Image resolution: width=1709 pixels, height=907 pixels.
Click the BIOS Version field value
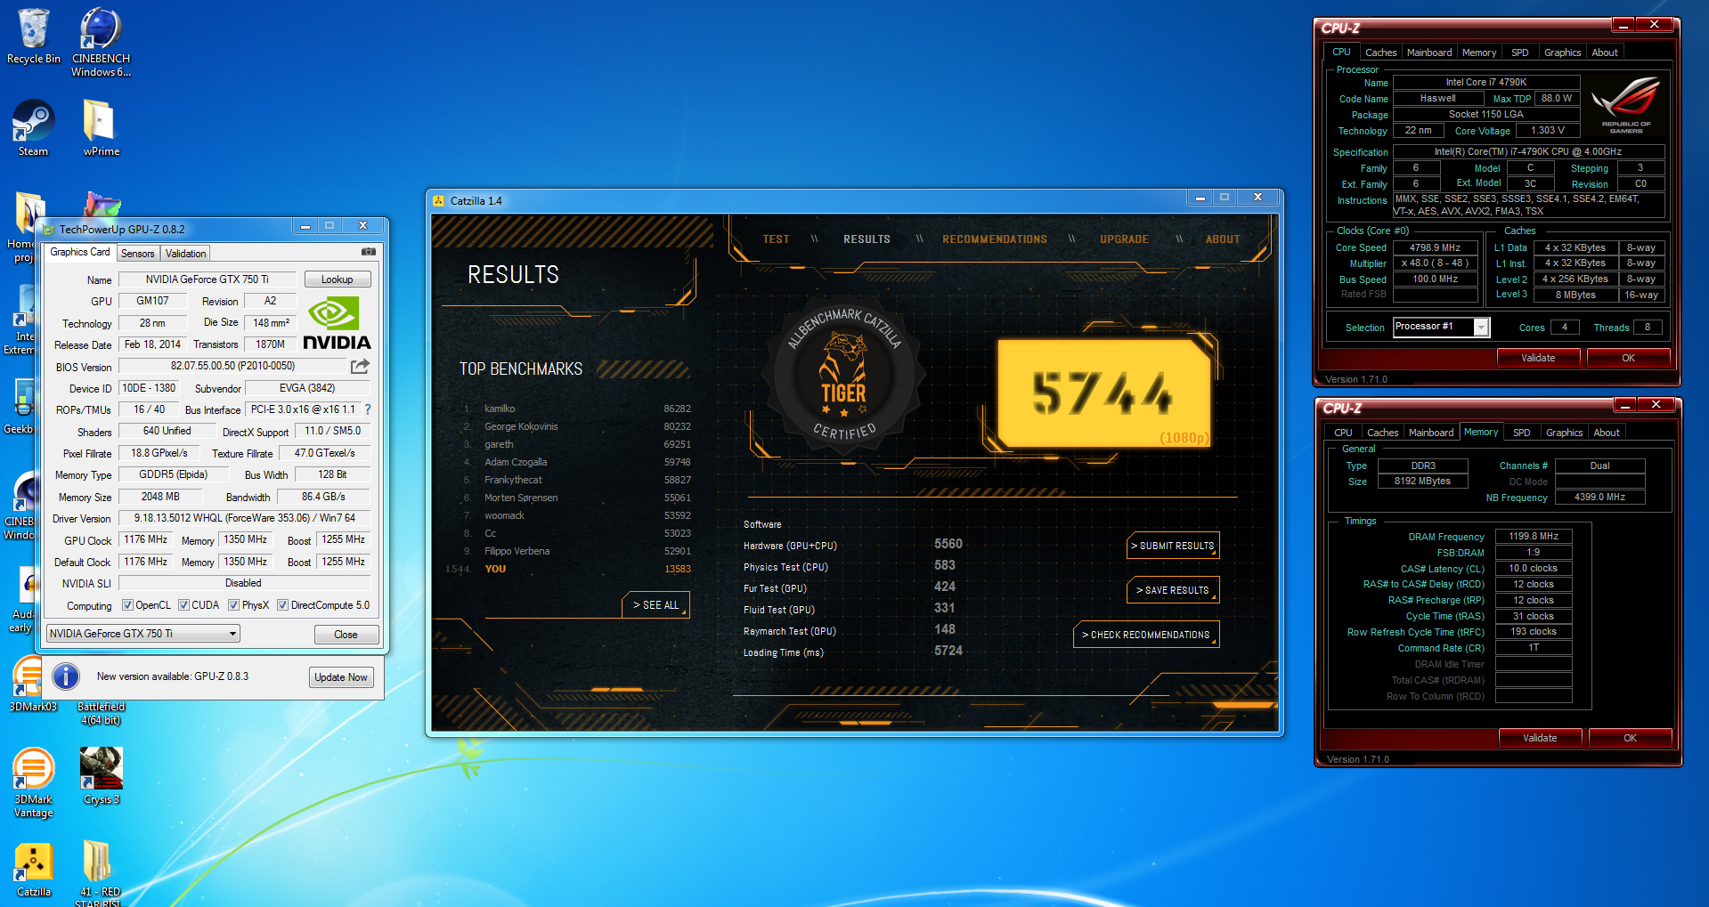pyautogui.click(x=232, y=366)
